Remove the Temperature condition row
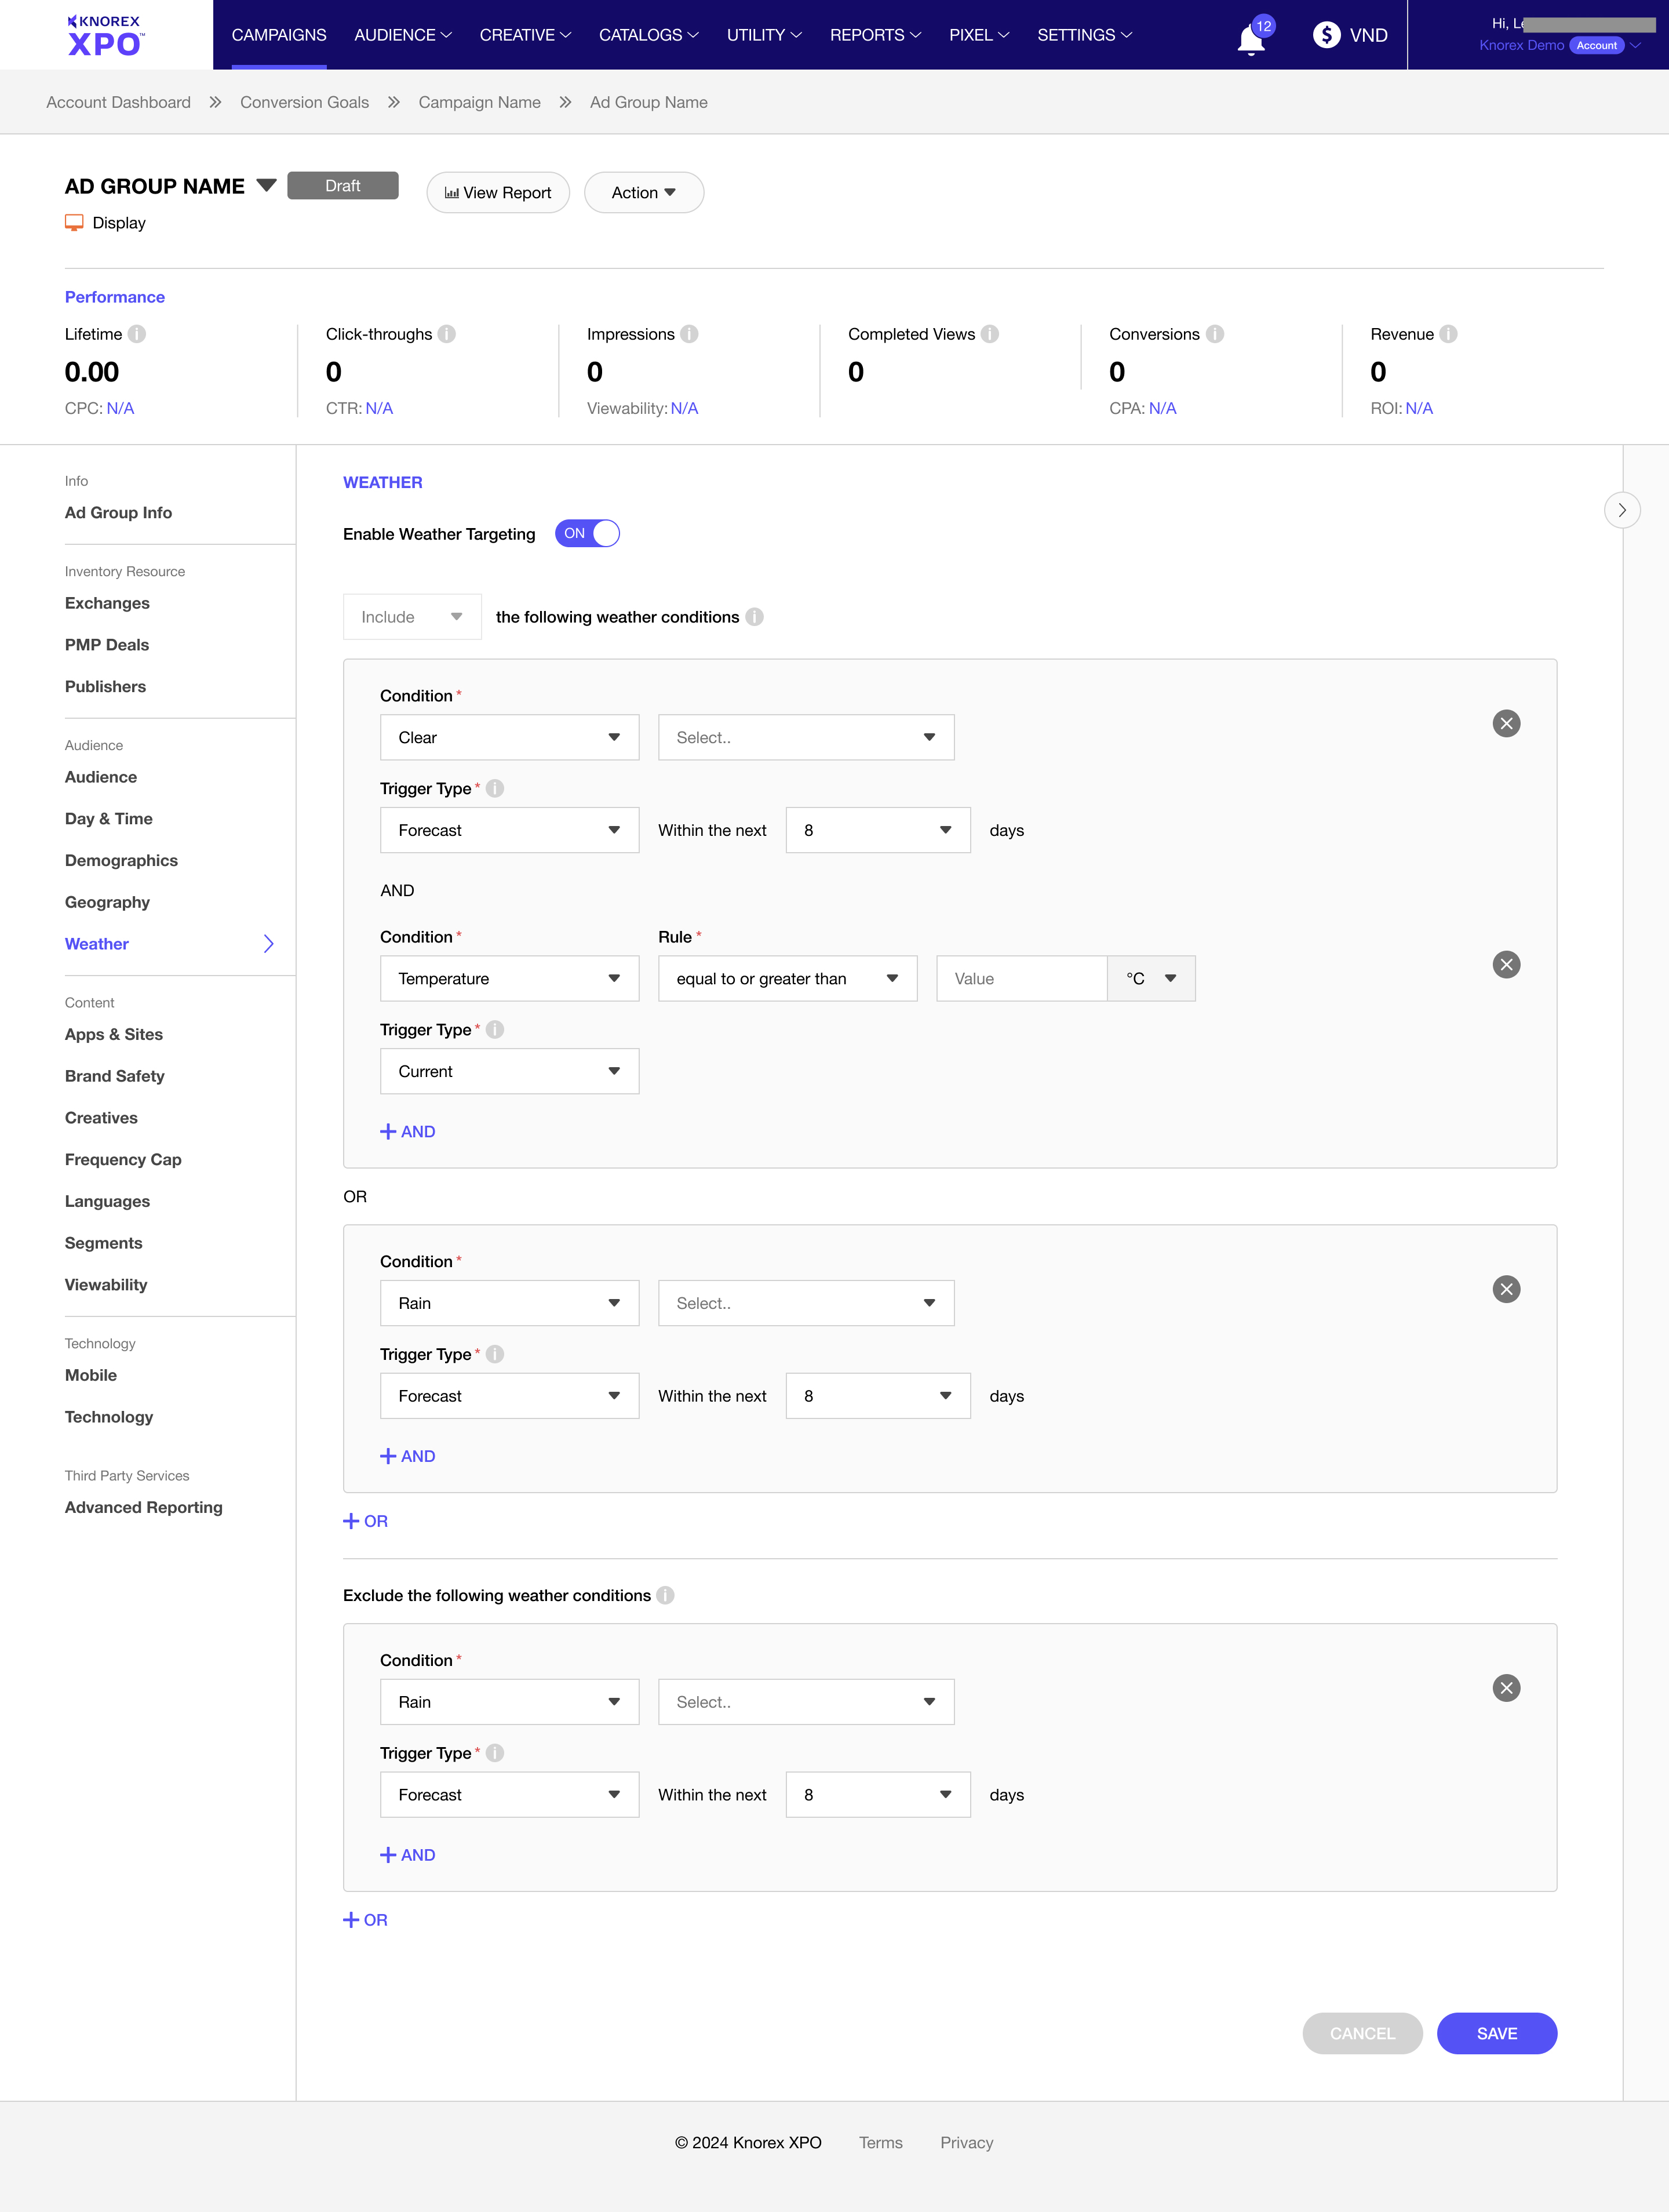The width and height of the screenshot is (1669, 2212). point(1506,964)
